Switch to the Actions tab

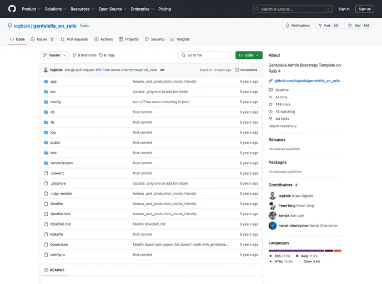(103, 39)
